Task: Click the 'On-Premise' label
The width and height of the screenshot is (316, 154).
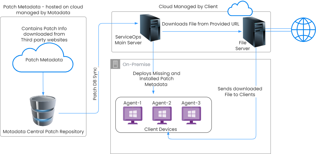Action: 136,64
